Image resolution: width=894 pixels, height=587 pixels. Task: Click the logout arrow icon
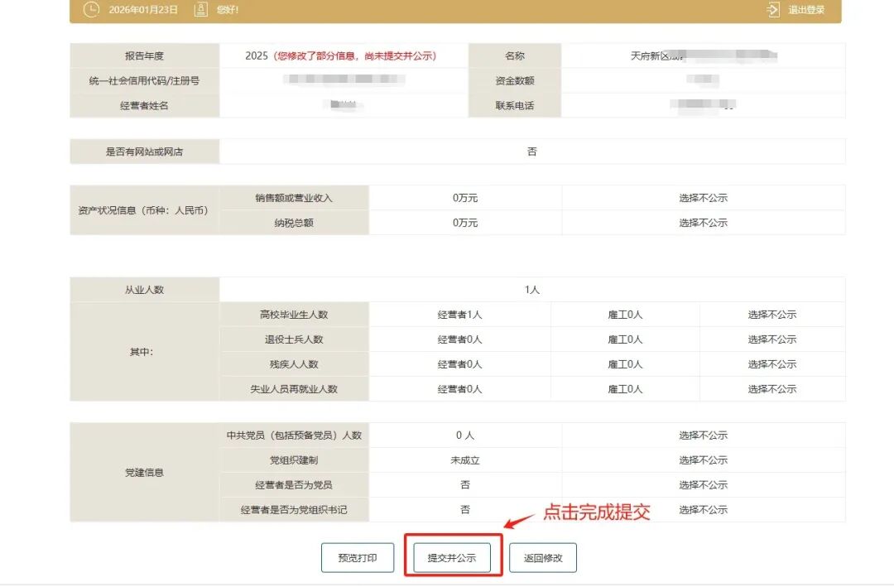(x=773, y=9)
